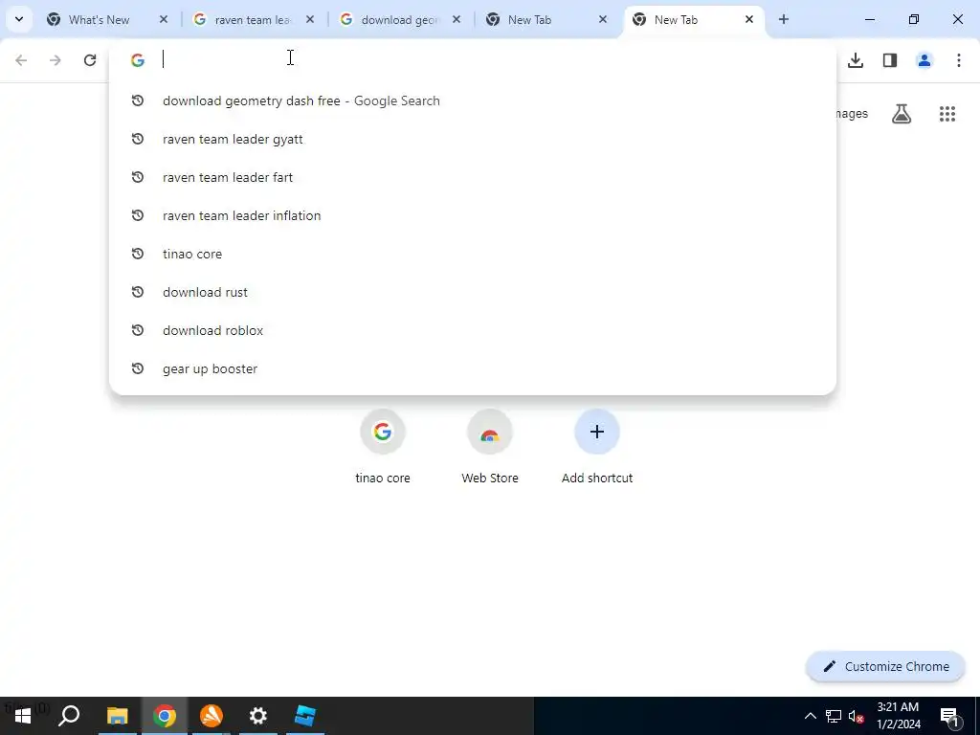The width and height of the screenshot is (980, 735).
Task: Select suggestion raven team leader gyatt
Action: click(473, 139)
